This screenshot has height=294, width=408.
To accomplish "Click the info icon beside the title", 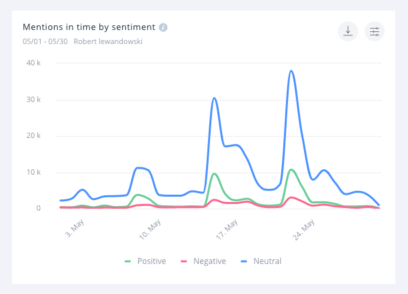I will click(163, 28).
